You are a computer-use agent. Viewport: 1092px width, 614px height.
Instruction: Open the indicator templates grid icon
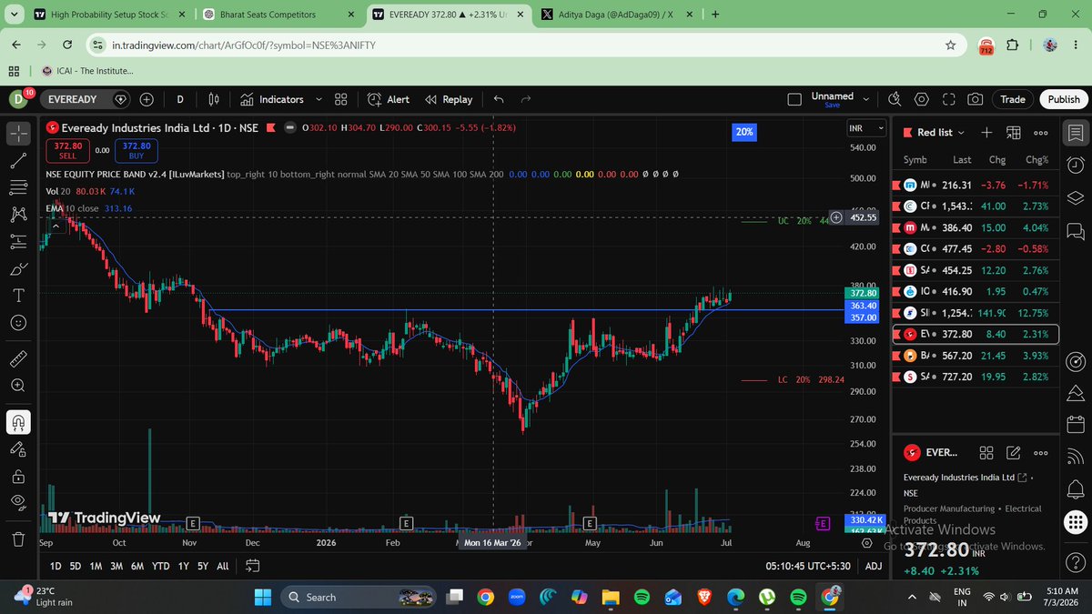pyautogui.click(x=341, y=99)
